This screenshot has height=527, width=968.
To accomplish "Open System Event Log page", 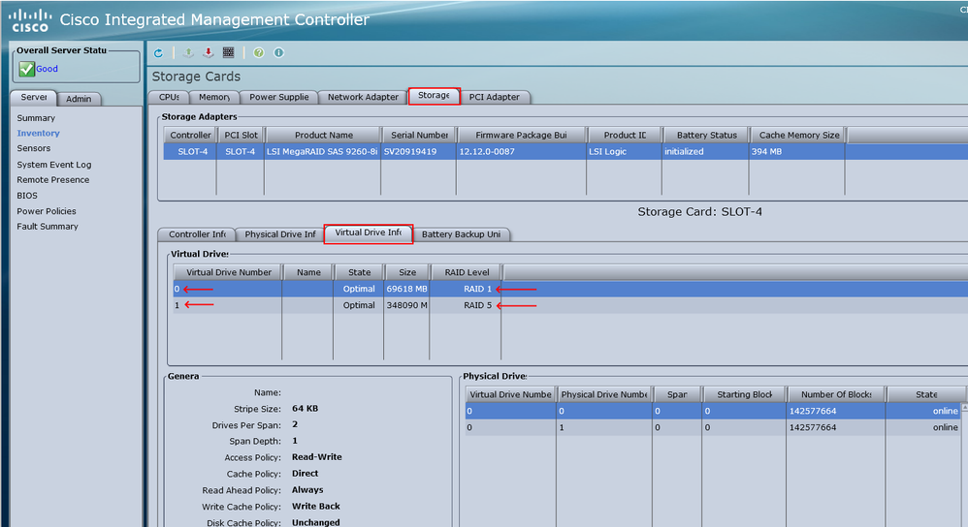I will (x=53, y=165).
